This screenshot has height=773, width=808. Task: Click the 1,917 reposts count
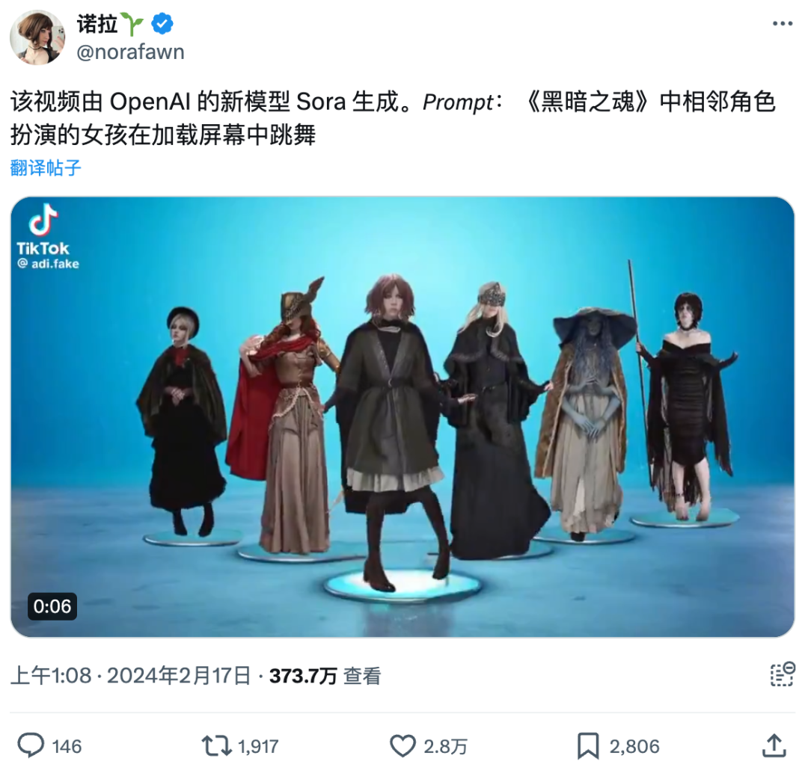(258, 746)
